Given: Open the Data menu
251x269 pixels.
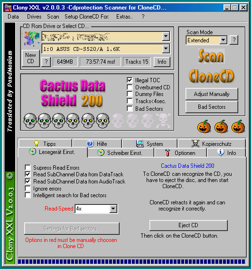Looking at the screenshot, I should pyautogui.click(x=13, y=17).
